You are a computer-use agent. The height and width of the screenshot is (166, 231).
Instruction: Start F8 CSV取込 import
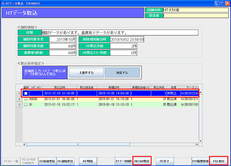pyautogui.click(x=142, y=161)
